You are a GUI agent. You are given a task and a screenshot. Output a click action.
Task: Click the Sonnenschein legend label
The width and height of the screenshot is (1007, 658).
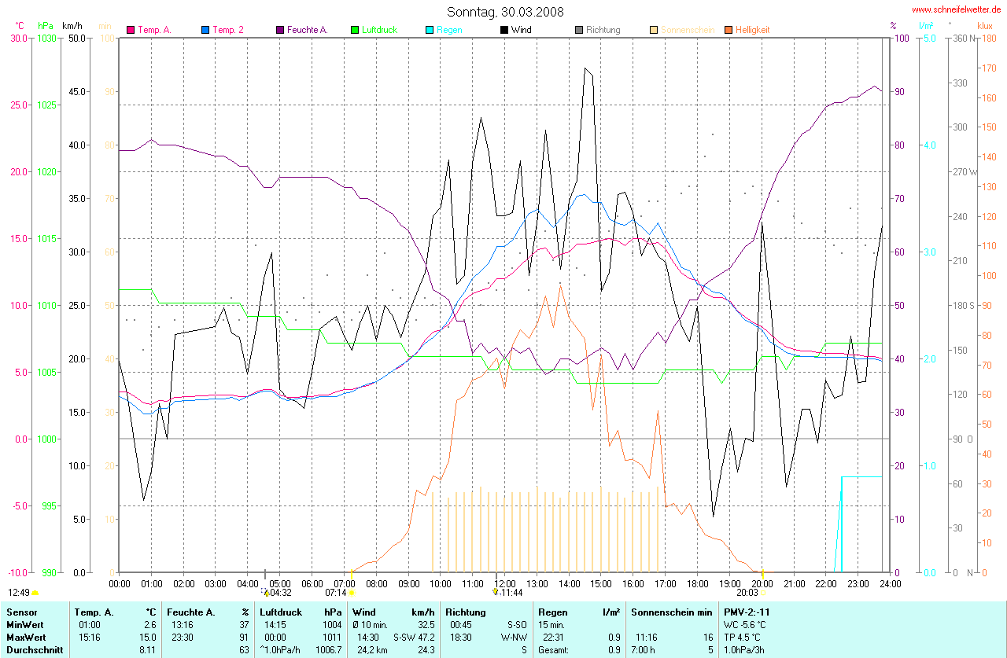688,30
